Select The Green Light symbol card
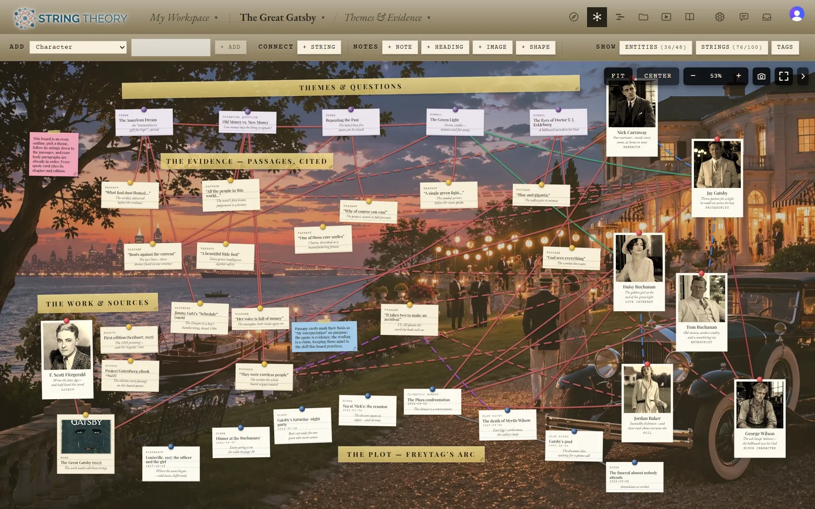Viewport: 815px width, 509px height. click(455, 122)
